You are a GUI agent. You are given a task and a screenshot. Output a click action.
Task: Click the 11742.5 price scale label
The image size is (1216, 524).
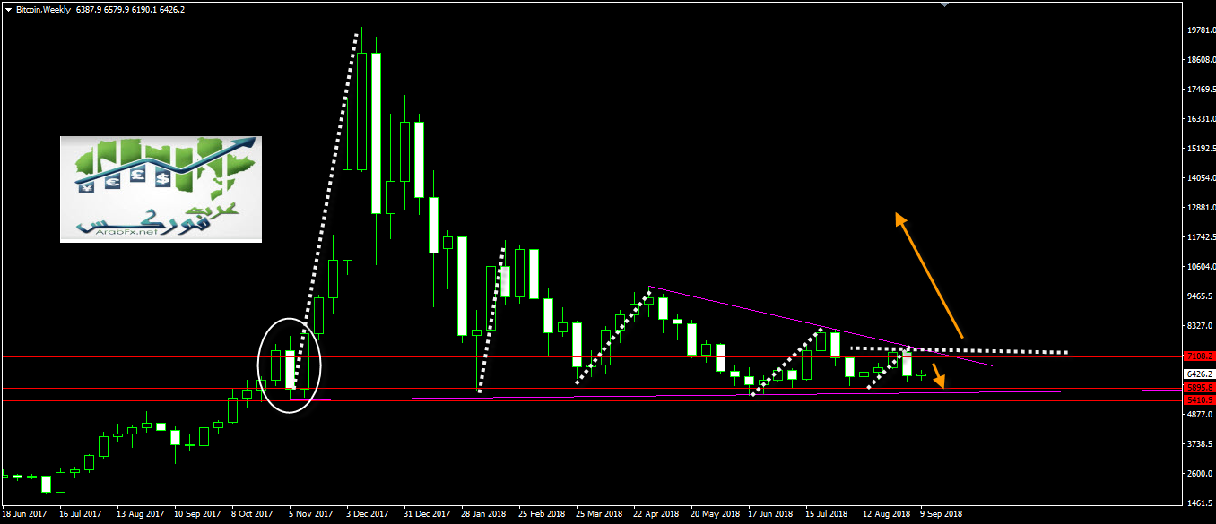click(x=1200, y=237)
